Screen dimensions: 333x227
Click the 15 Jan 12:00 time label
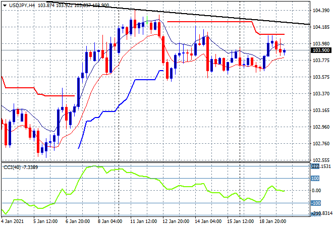[240, 221]
